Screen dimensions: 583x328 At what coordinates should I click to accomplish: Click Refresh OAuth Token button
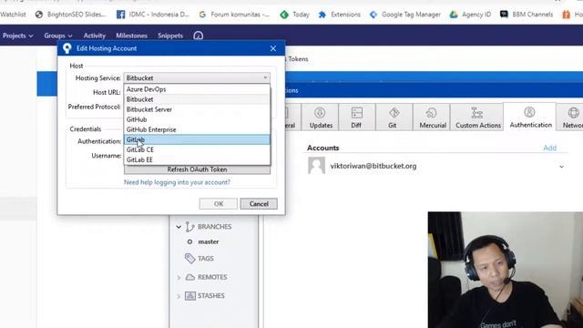tap(197, 169)
